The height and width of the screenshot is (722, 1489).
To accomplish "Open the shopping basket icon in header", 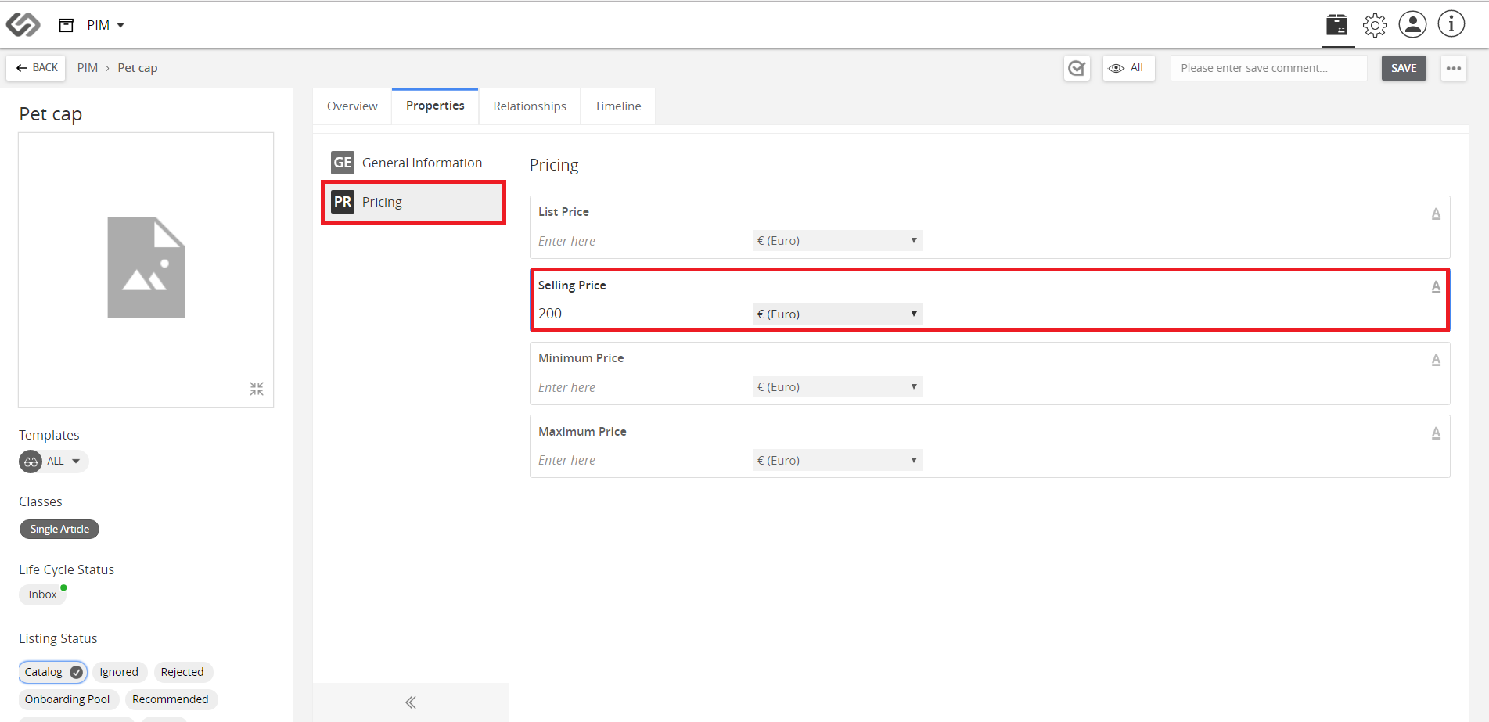I will 1337,25.
